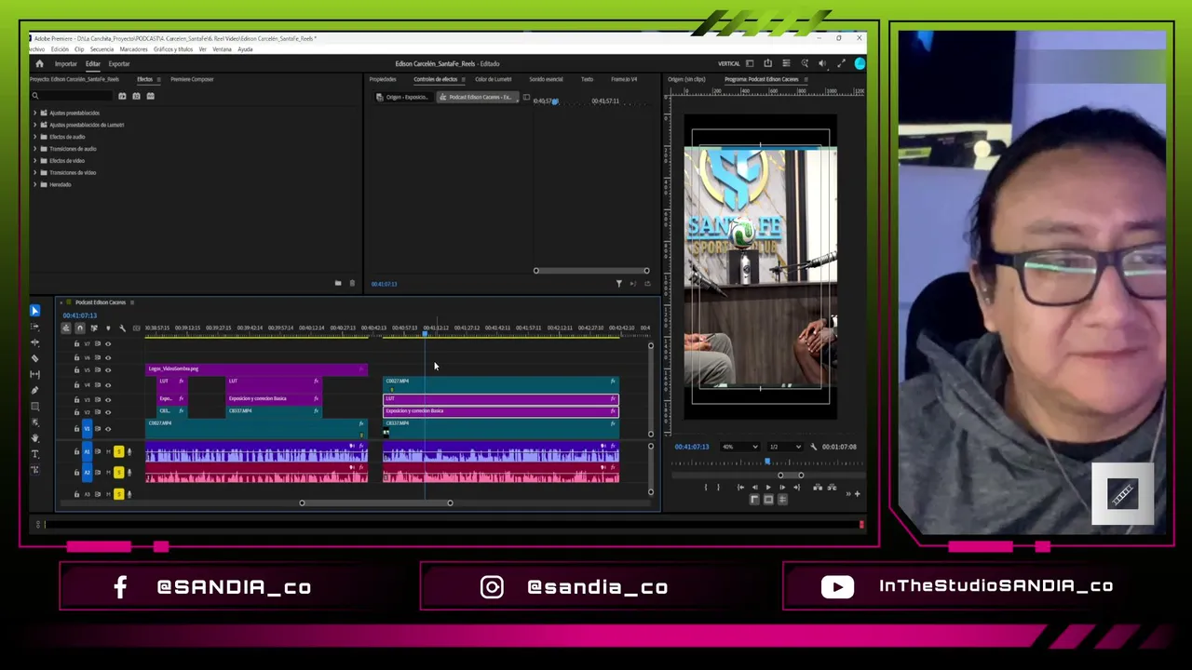Open the Archivo menu

35,49
